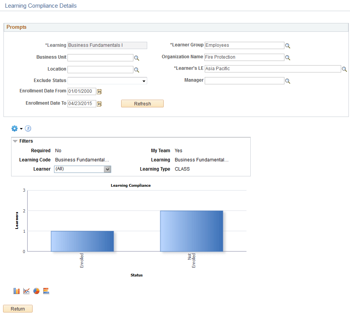
Task: Open the Learning Compliance Details page link
Action: pyautogui.click(x=40, y=5)
